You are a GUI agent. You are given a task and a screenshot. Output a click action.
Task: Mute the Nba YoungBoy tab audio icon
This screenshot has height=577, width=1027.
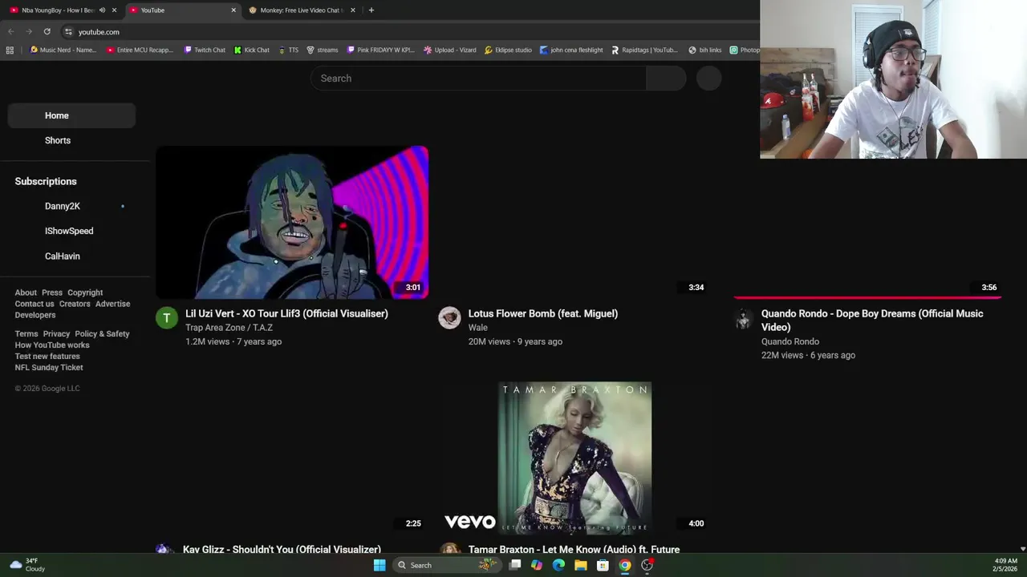(102, 10)
